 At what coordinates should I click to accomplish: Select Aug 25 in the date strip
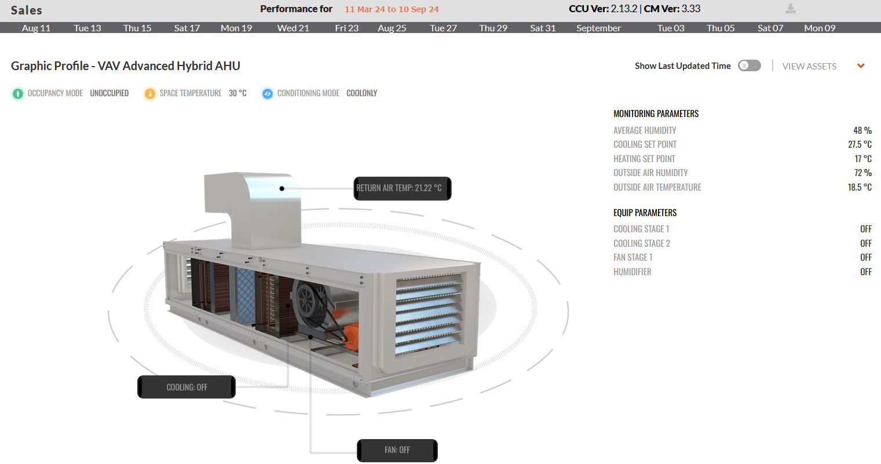[x=392, y=27]
